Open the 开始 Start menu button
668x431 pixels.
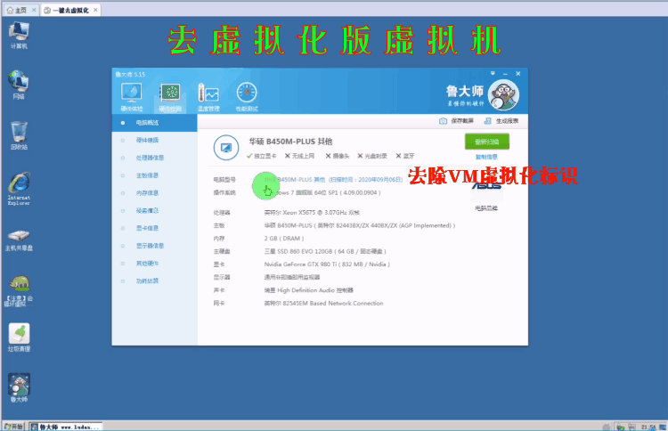(13, 427)
